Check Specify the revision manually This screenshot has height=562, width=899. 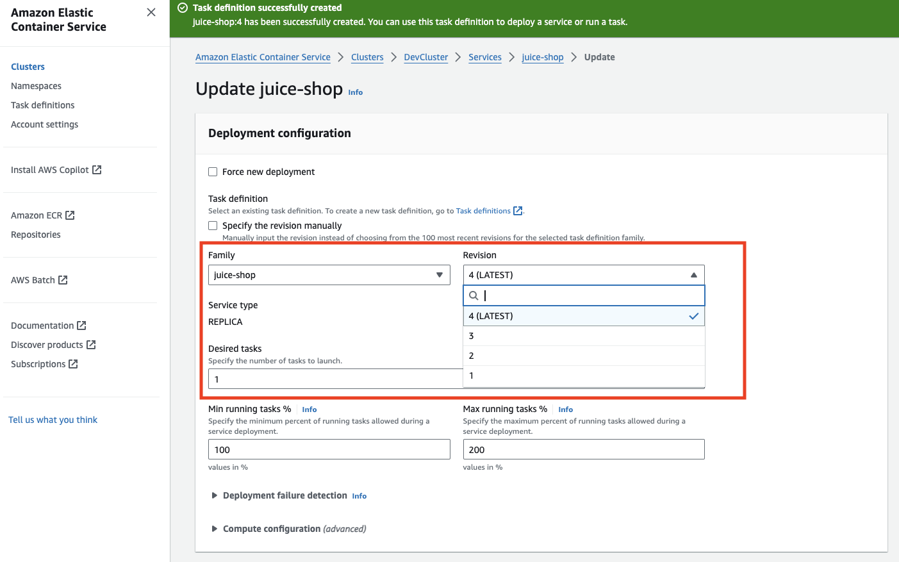(x=213, y=226)
